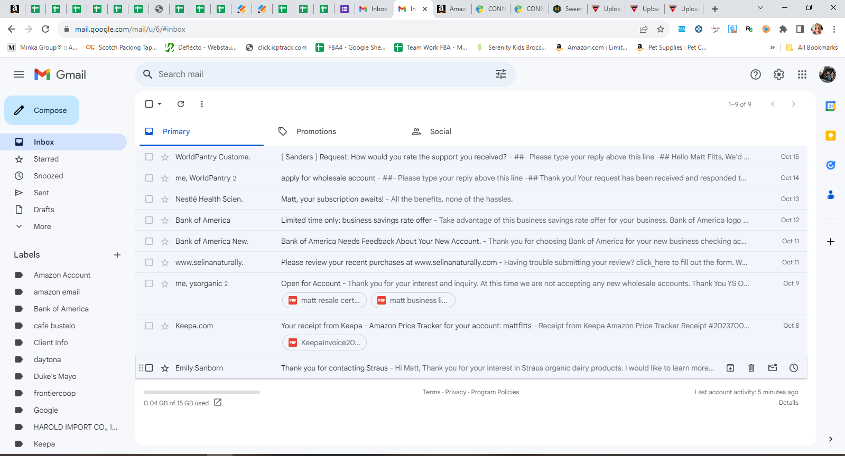Tick the Emily Sanborn email checkbox
The height and width of the screenshot is (456, 845).
pos(149,368)
